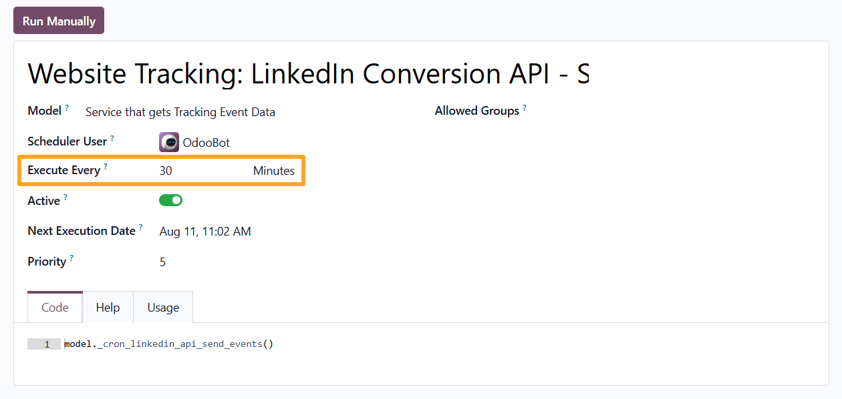Click the help tooltip beside Scheduler User

coord(112,138)
